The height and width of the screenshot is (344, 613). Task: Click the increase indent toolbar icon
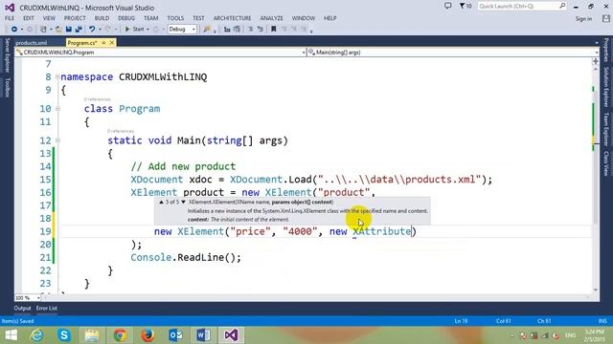tap(237, 30)
